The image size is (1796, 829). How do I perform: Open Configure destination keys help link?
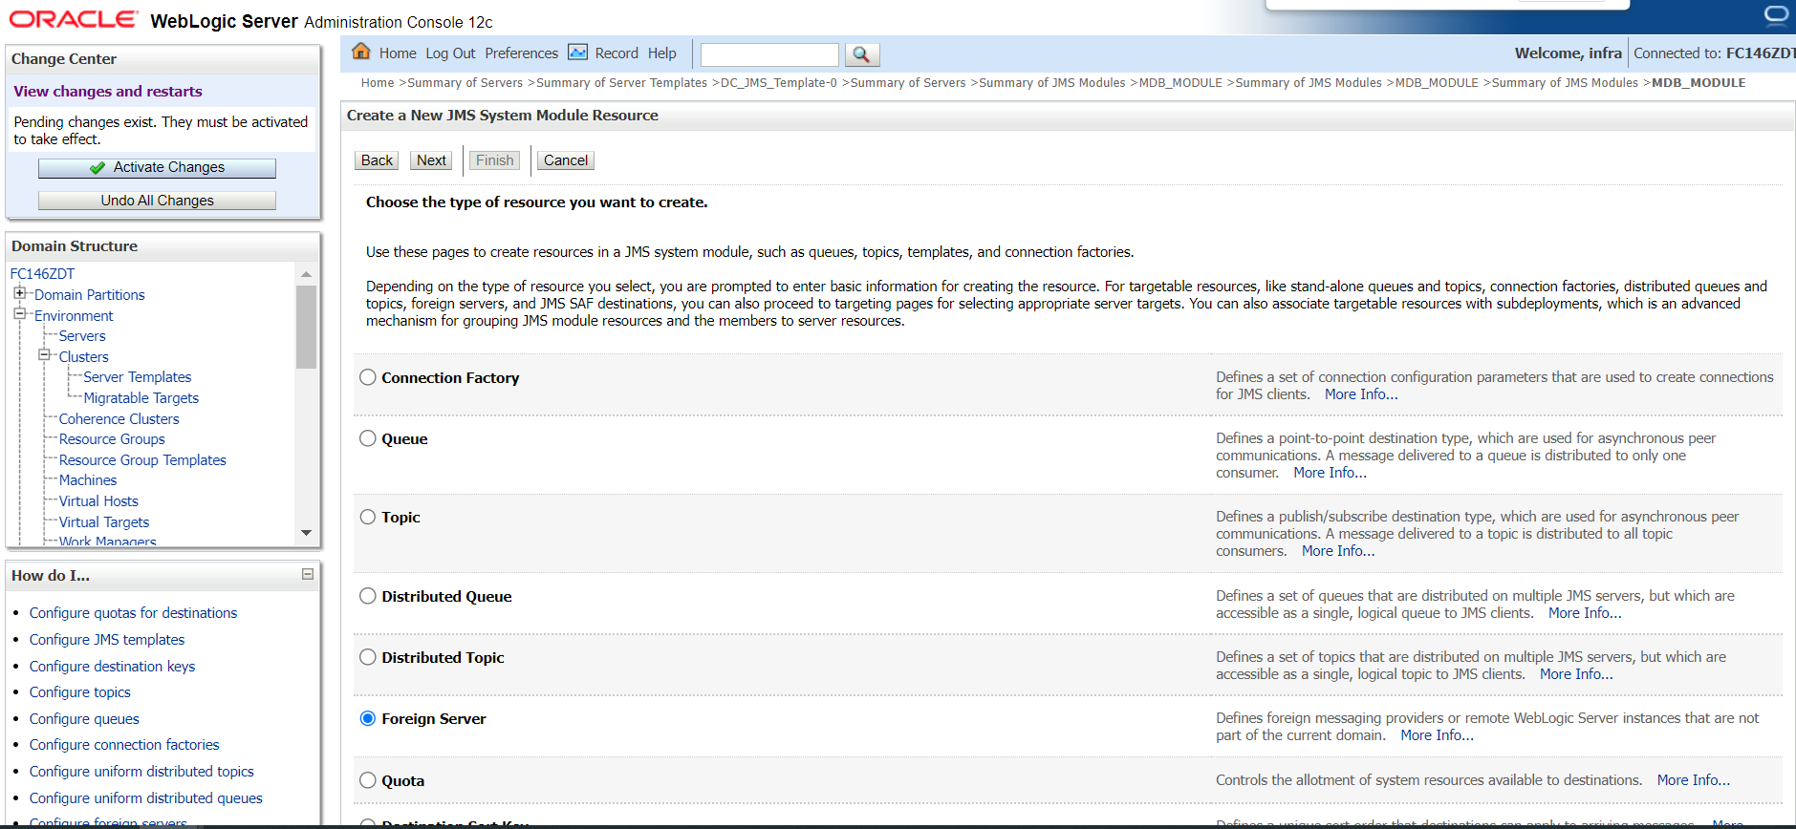click(x=112, y=667)
